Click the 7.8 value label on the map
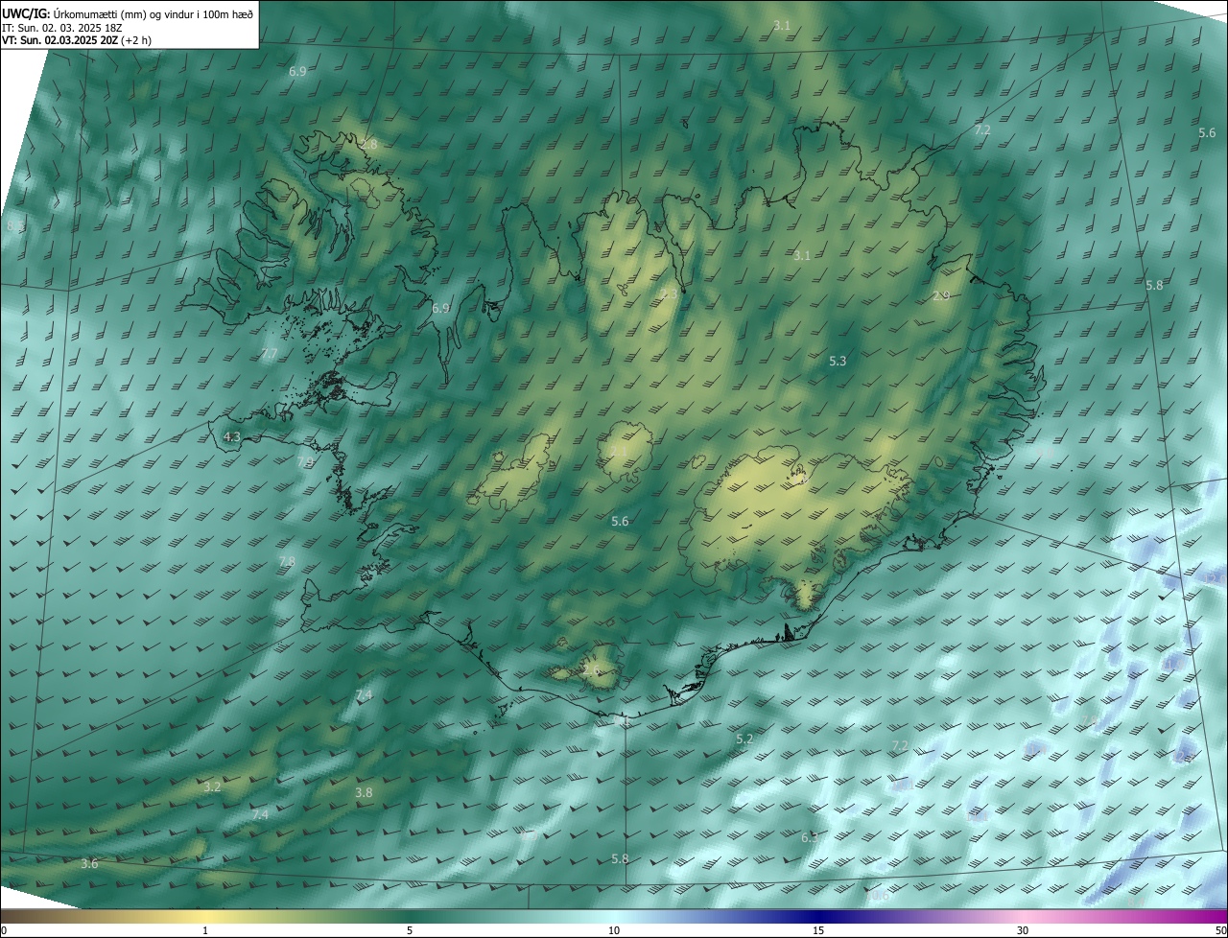 coord(287,561)
